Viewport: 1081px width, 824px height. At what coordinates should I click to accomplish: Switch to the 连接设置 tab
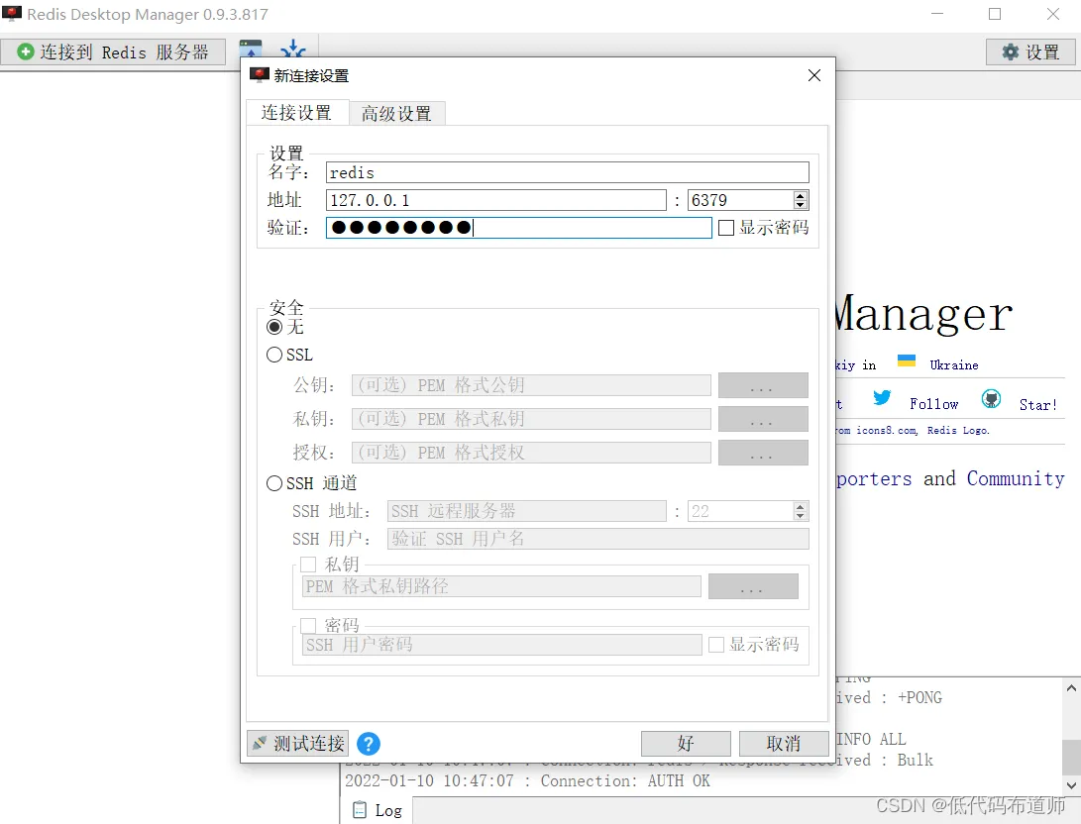pos(296,112)
